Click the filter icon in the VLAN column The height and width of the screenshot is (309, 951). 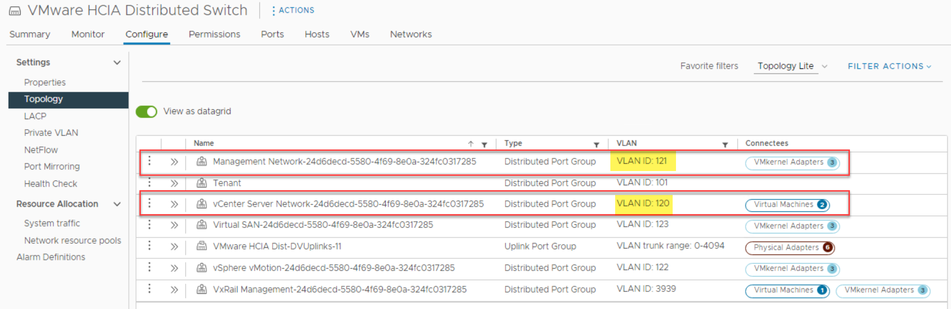tap(725, 144)
